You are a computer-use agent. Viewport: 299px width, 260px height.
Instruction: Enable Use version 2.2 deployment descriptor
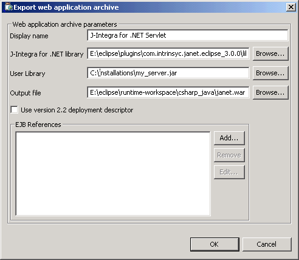coord(14,110)
